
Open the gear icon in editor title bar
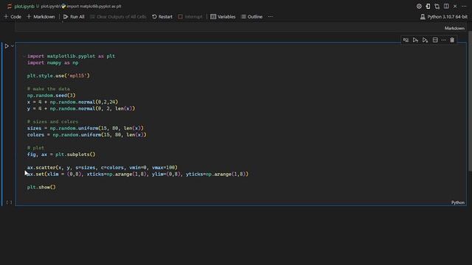(419, 6)
